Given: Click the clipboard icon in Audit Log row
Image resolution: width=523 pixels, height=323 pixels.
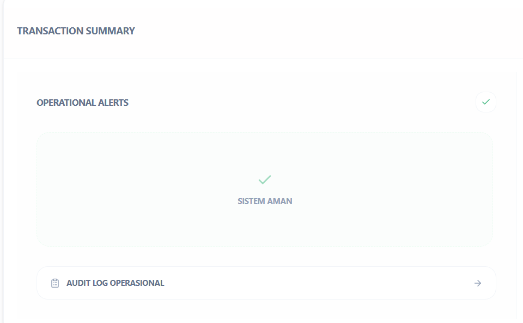Looking at the screenshot, I should click(54, 283).
